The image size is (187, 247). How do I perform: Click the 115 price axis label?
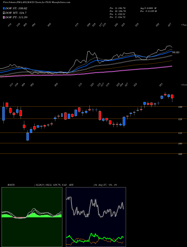tap(180, 133)
